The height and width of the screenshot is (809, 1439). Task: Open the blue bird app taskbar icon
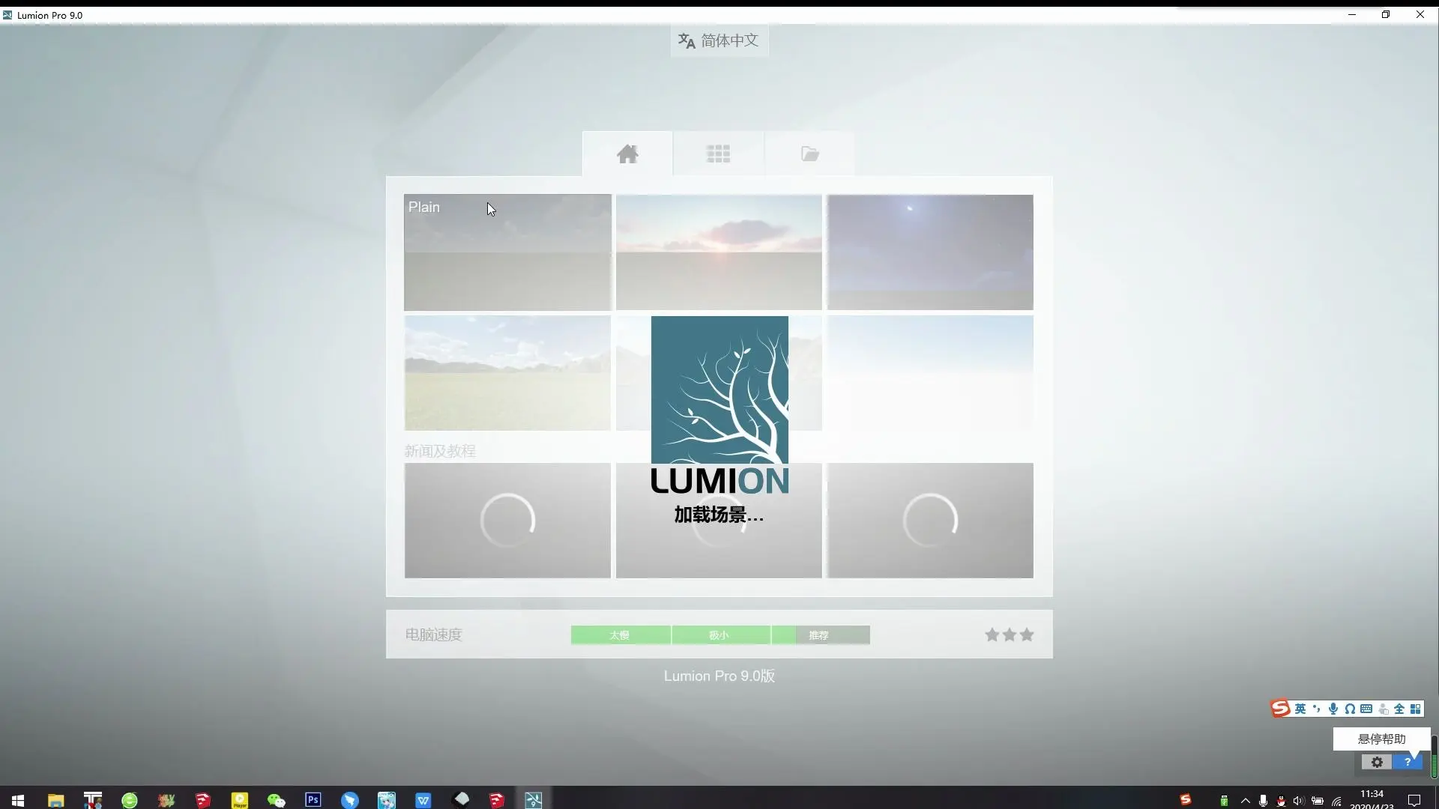[350, 800]
